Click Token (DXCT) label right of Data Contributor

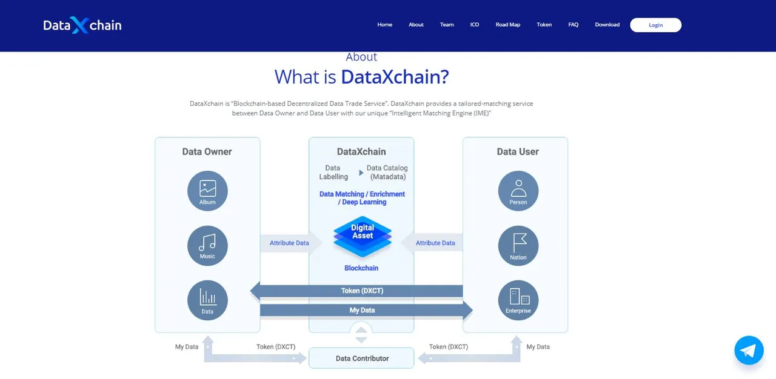pos(449,347)
